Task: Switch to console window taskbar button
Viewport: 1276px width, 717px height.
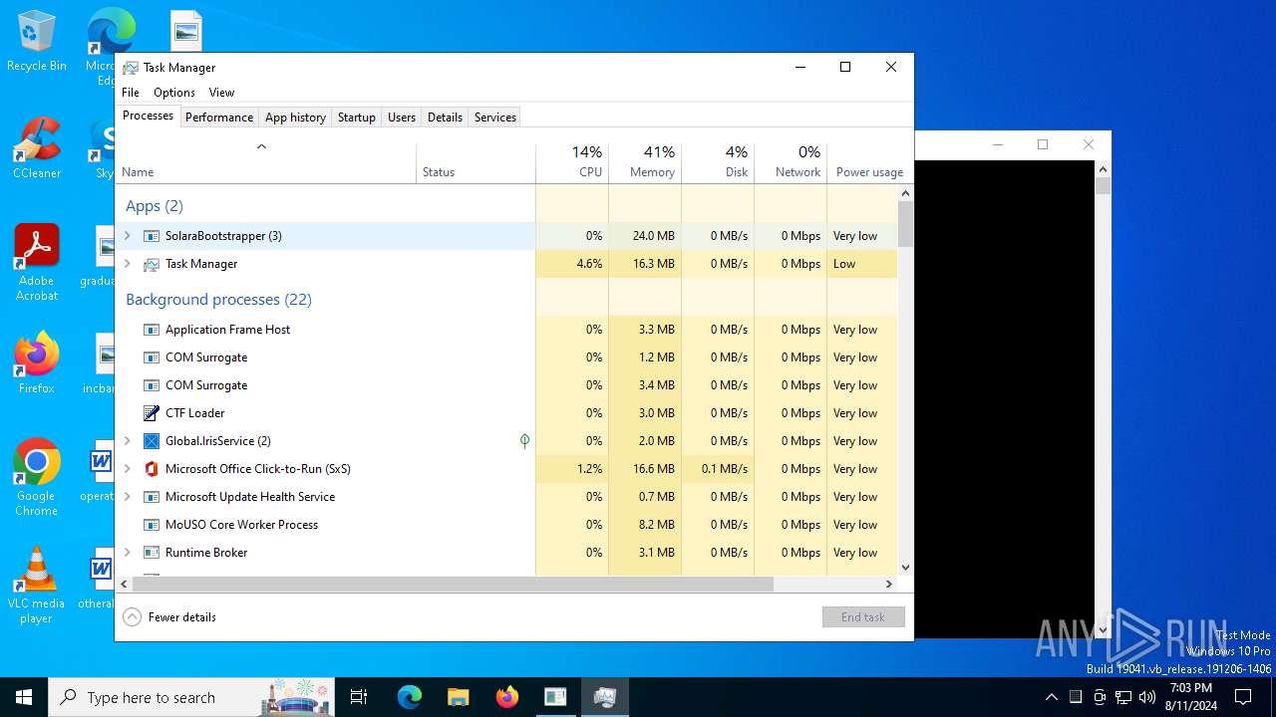Action: click(x=555, y=697)
